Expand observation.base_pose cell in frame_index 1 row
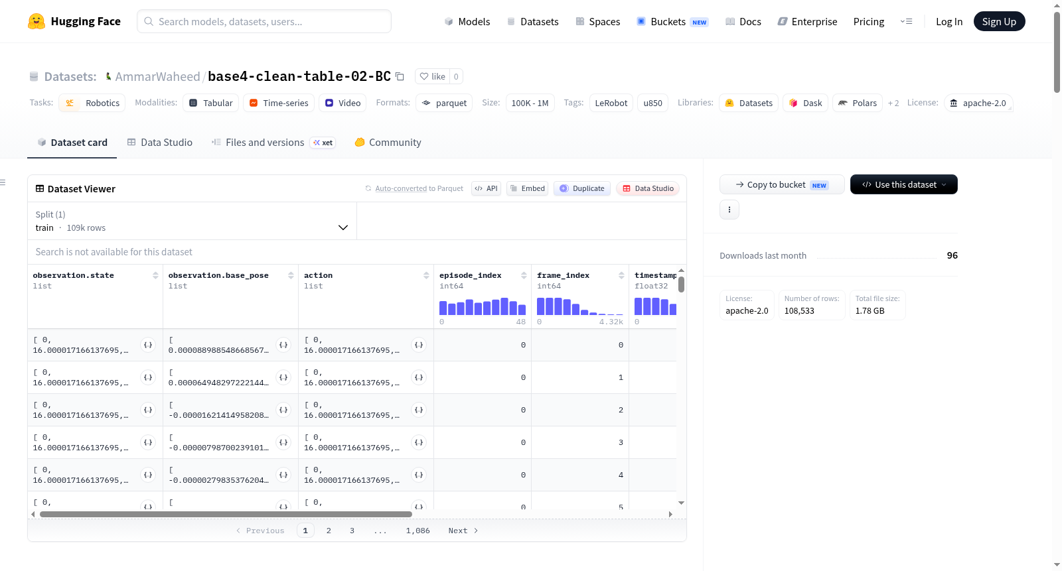Viewport: 1062px width, 571px height. [x=283, y=377]
